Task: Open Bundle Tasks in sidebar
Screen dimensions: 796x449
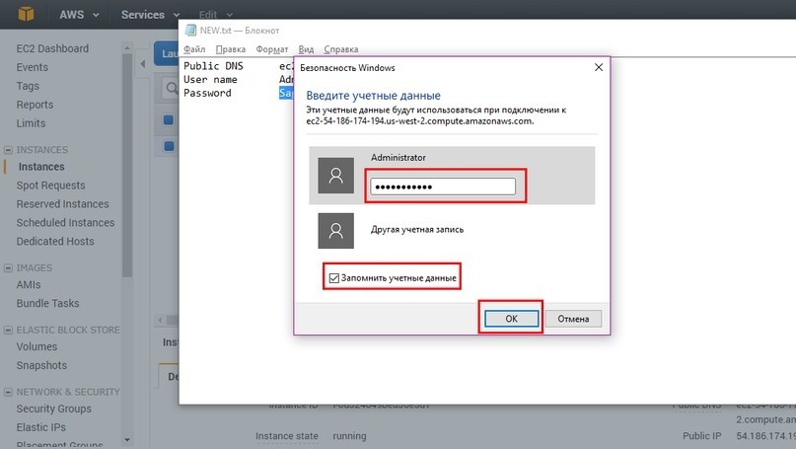Action: (x=47, y=303)
